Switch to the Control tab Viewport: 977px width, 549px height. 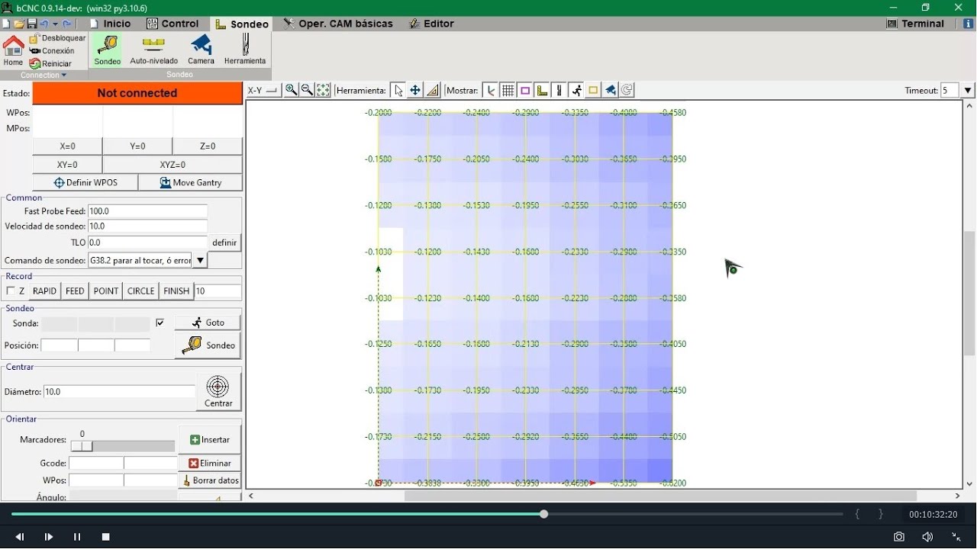coord(173,24)
